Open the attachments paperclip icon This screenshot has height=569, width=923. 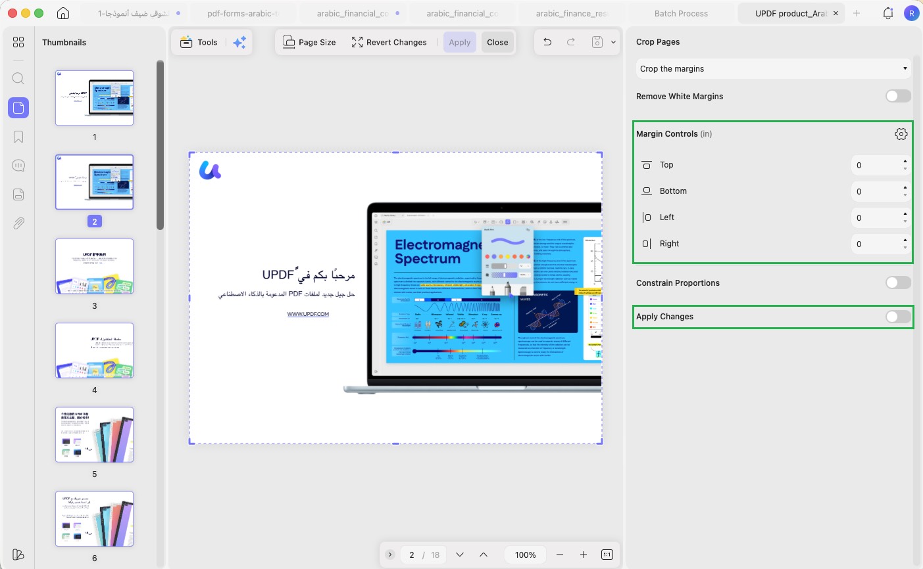pos(18,223)
